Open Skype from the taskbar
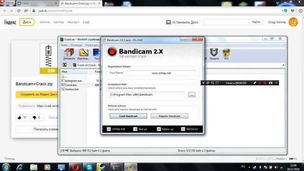The image size is (304, 171). click(89, 167)
